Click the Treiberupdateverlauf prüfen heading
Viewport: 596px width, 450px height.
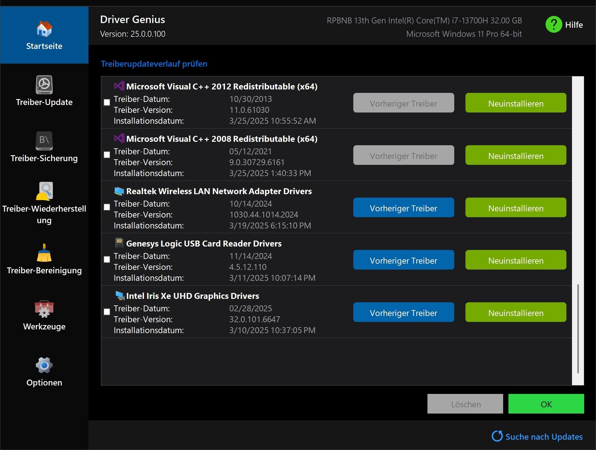(154, 64)
